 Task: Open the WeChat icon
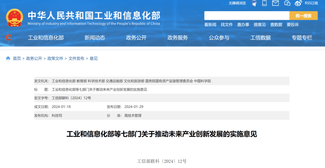click(x=287, y=3)
